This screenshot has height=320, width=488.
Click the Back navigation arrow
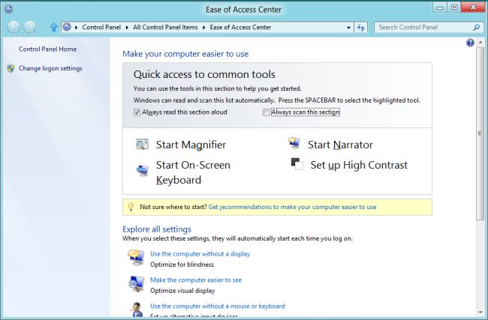(14, 27)
